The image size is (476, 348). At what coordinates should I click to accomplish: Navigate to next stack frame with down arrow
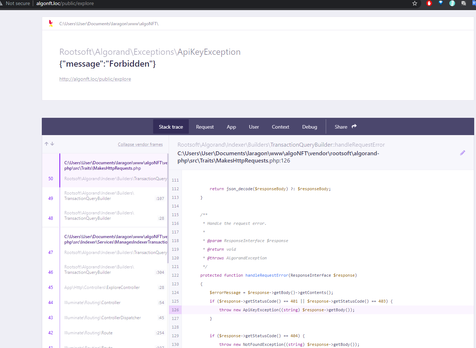click(x=52, y=143)
